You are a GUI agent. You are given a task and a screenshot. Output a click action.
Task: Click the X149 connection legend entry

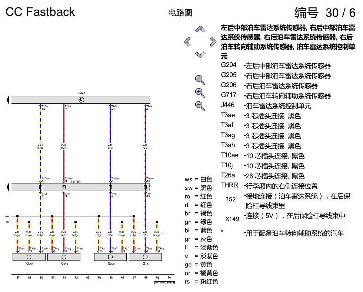click(x=285, y=216)
